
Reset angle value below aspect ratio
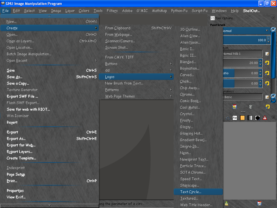pos(267,83)
